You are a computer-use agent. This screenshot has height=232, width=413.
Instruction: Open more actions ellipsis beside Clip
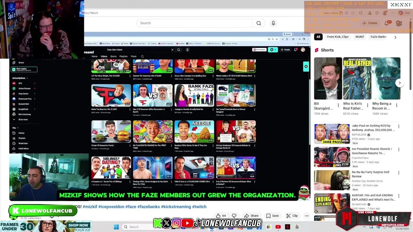tap(307, 216)
